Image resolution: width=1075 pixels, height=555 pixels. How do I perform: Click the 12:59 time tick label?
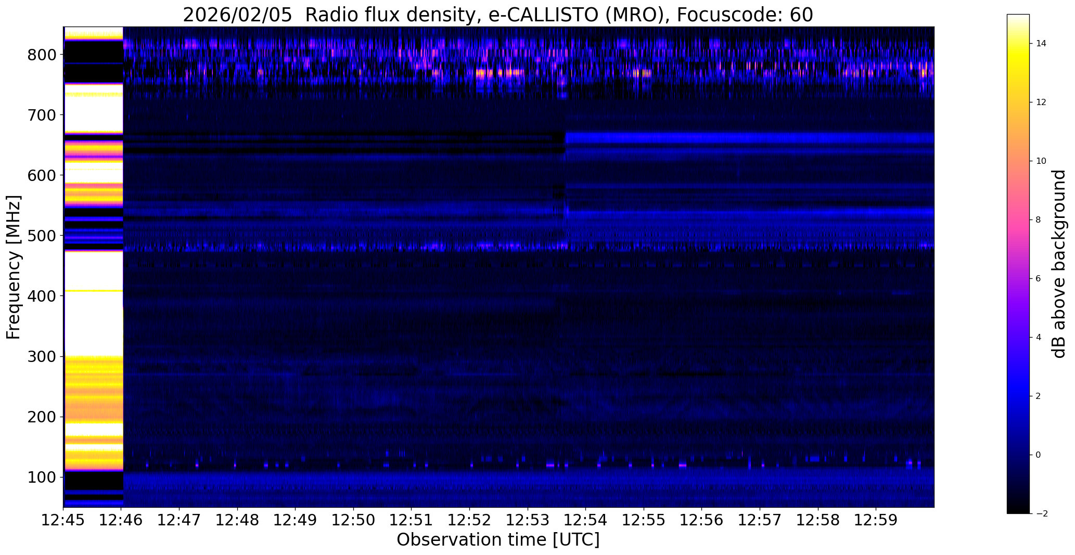point(876,520)
